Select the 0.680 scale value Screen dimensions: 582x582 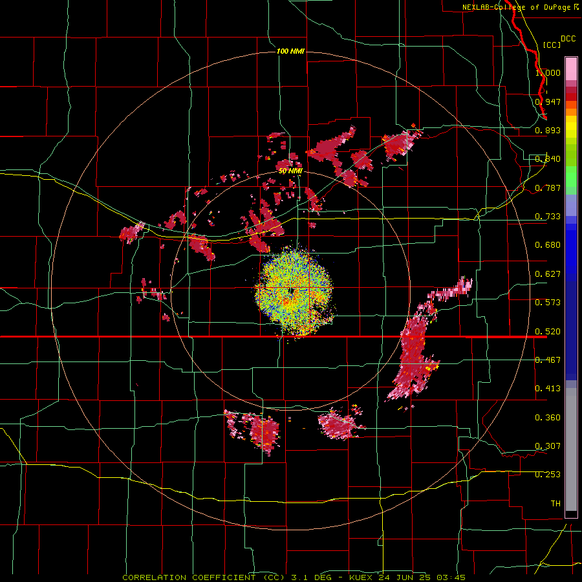(x=548, y=245)
